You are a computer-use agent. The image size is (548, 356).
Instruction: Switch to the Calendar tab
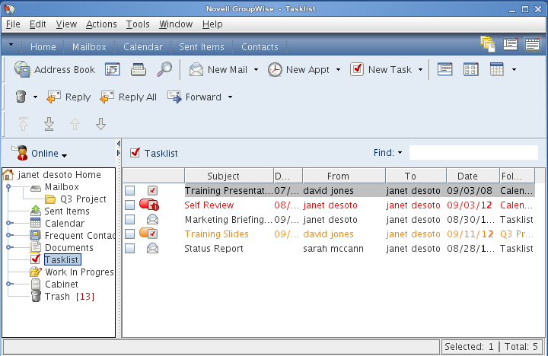click(x=143, y=47)
